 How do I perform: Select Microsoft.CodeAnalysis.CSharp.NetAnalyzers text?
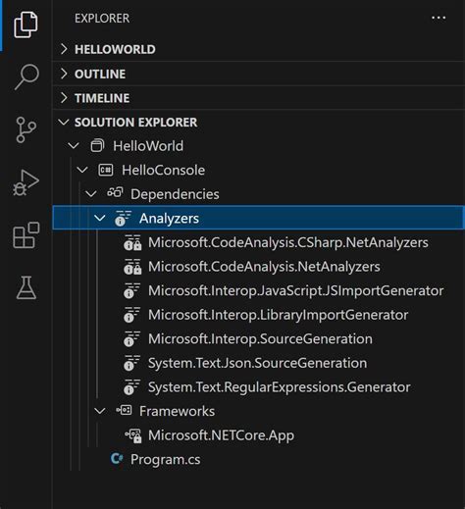(x=288, y=242)
